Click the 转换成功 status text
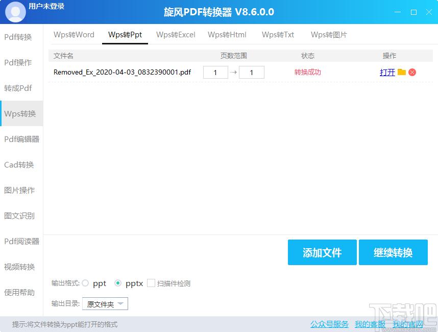This screenshot has height=332, width=438. tap(307, 73)
